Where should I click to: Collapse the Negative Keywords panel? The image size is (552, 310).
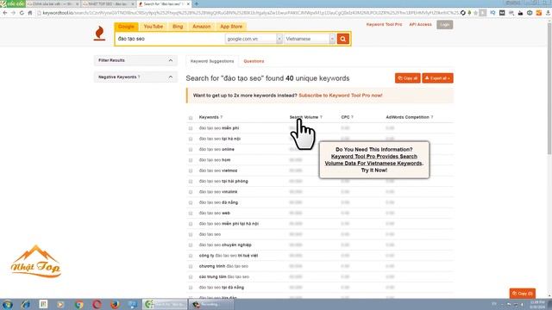click(x=171, y=77)
